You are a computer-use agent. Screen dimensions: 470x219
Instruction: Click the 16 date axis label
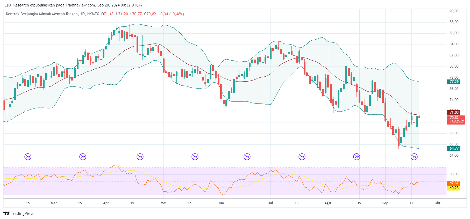[x=297, y=203]
